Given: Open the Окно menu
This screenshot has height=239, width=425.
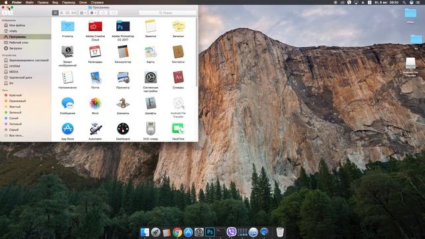Looking at the screenshot, I should [83, 2].
